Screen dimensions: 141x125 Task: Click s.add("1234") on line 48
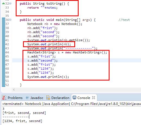pyautogui.click(x=41, y=69)
